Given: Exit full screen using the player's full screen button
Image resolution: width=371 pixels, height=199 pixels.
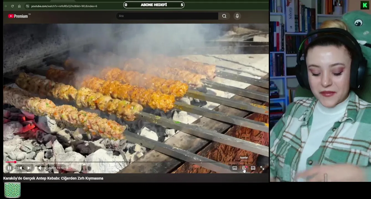Looking at the screenshot, I should 262,168.
